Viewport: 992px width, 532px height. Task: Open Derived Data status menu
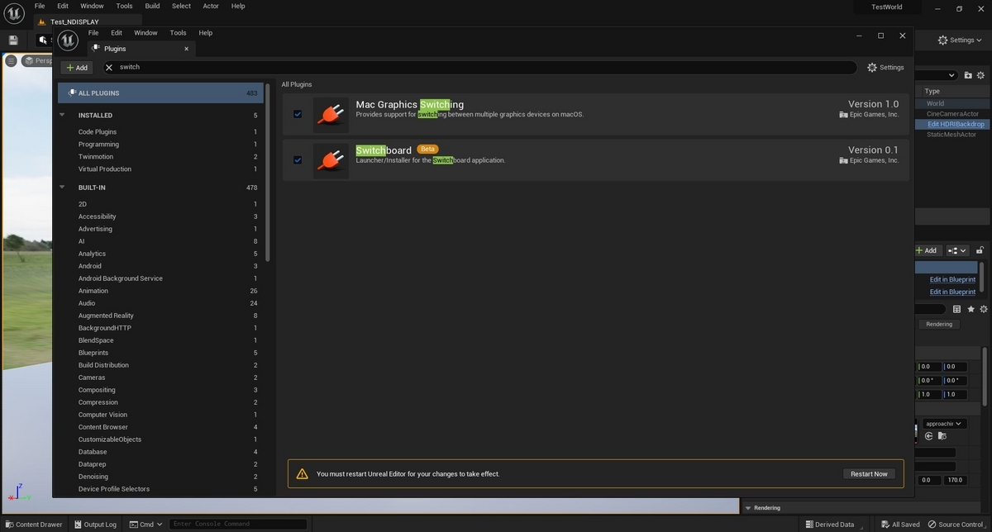pyautogui.click(x=829, y=525)
